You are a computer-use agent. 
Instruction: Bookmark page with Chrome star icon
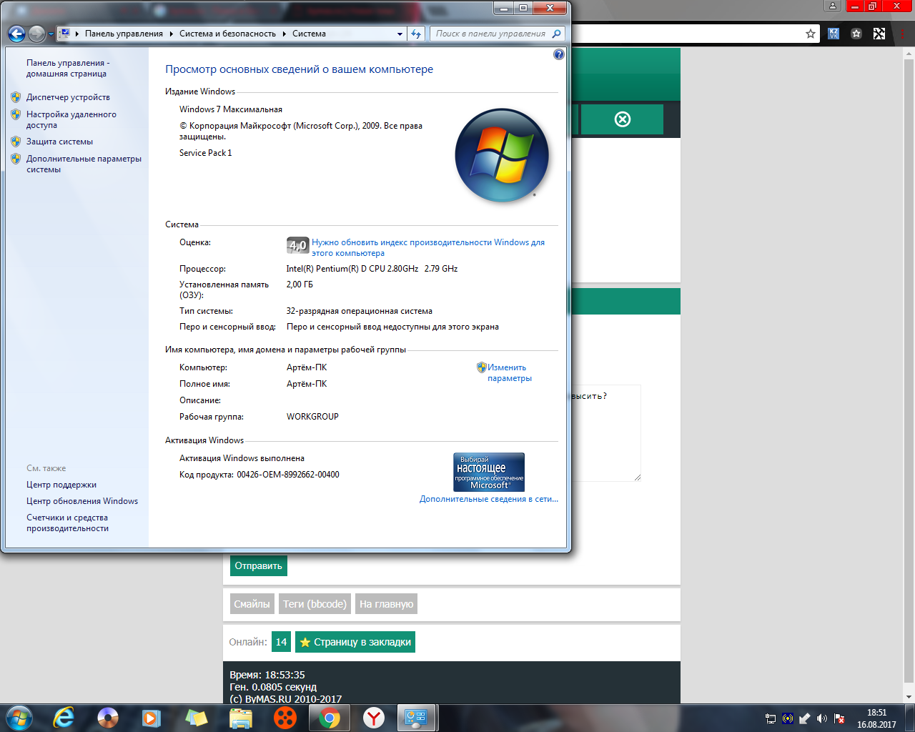coord(811,34)
